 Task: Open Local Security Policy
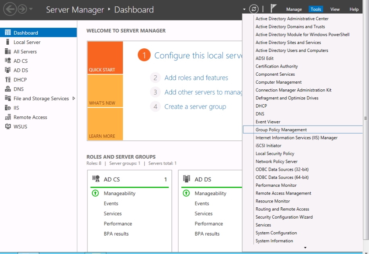pos(275,154)
